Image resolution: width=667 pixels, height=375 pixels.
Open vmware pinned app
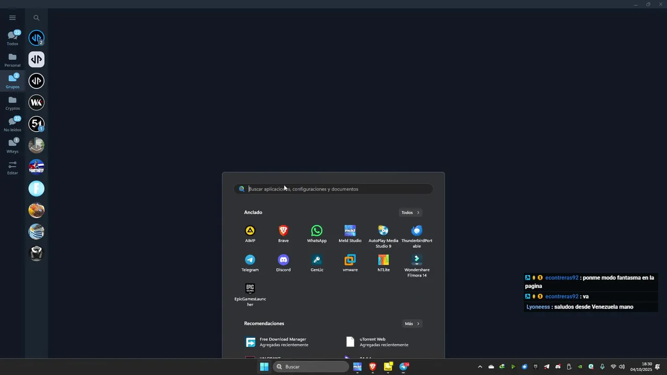[x=350, y=263]
